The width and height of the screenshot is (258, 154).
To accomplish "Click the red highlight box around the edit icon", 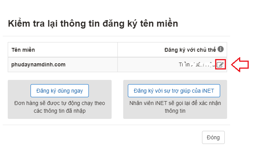I will pyautogui.click(x=221, y=64).
